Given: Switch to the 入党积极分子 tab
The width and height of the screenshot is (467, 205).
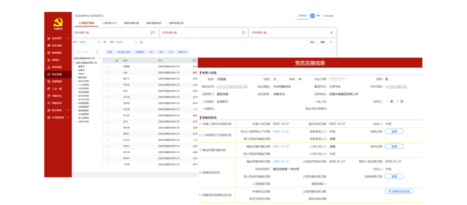Looking at the screenshot, I should click(x=110, y=23).
